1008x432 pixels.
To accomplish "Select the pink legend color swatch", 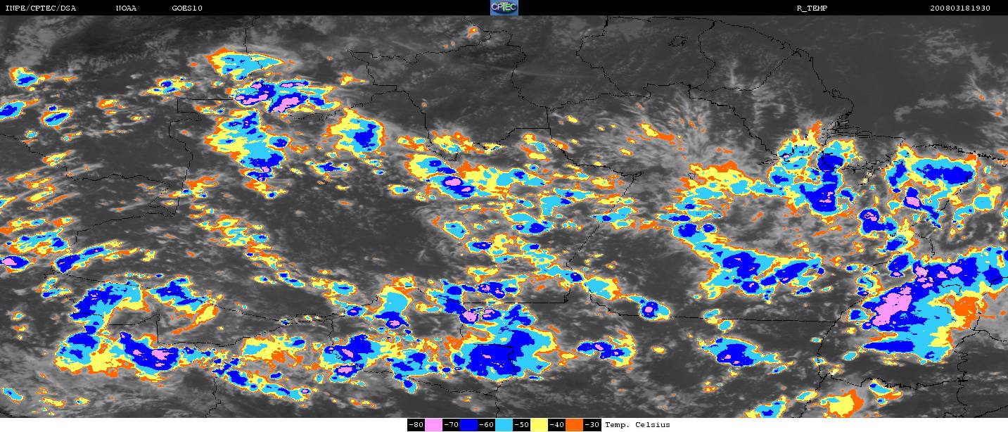I will 433,425.
